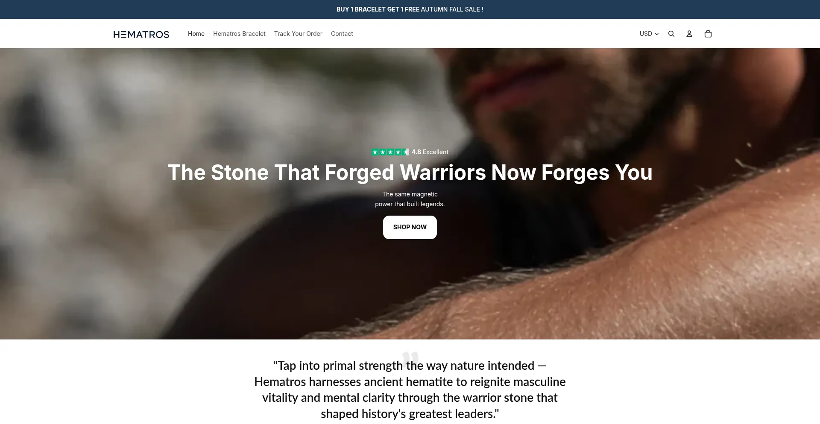Click the green star rating badge
This screenshot has height=424, width=820.
click(390, 152)
